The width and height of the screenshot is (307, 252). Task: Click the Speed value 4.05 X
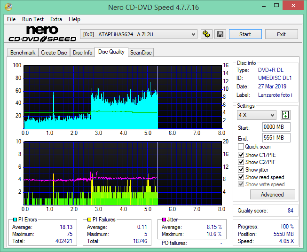(x=286, y=241)
